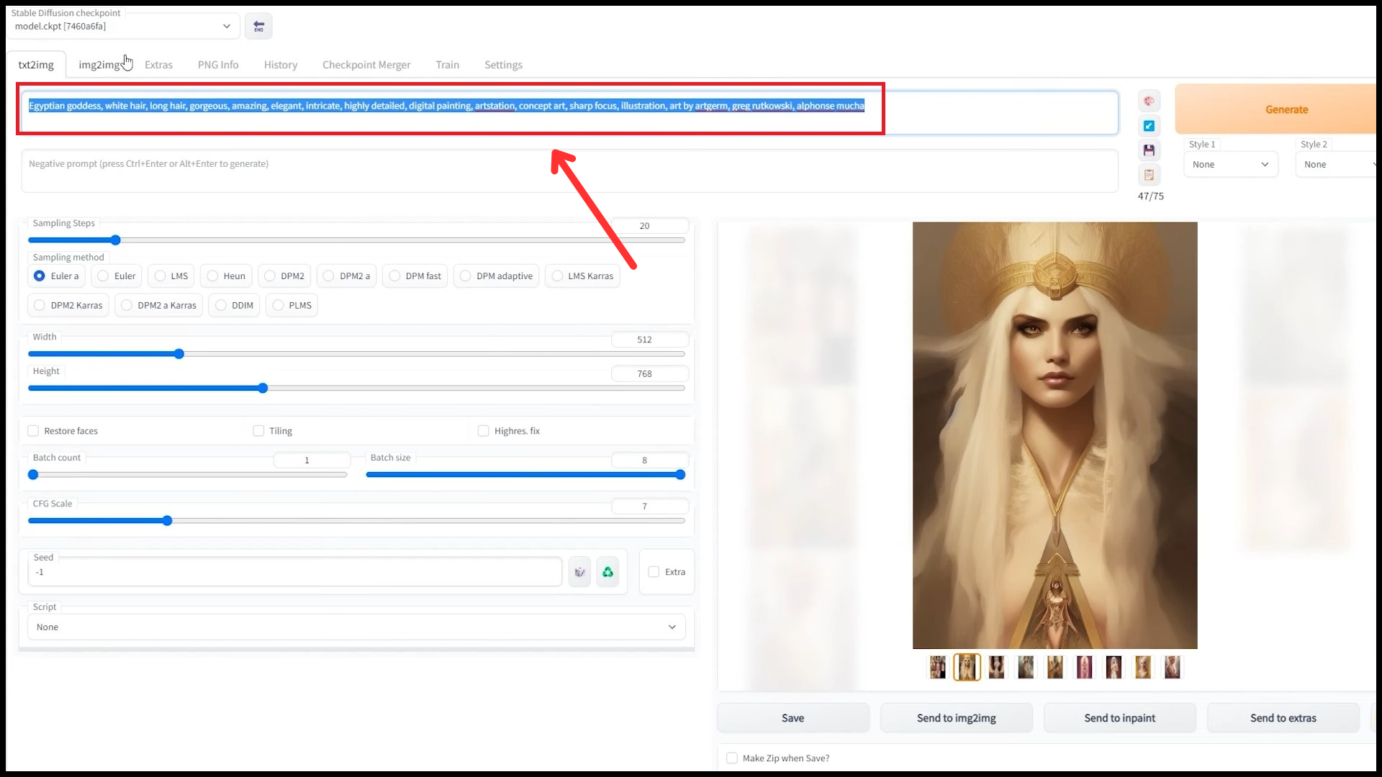Click the random artist palette icon
This screenshot has width=1382, height=777.
[1149, 101]
